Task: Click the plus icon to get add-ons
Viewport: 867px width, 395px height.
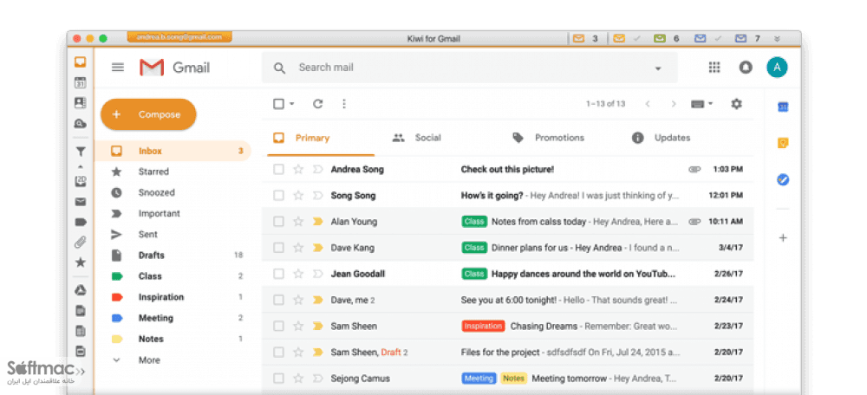Action: pyautogui.click(x=782, y=238)
